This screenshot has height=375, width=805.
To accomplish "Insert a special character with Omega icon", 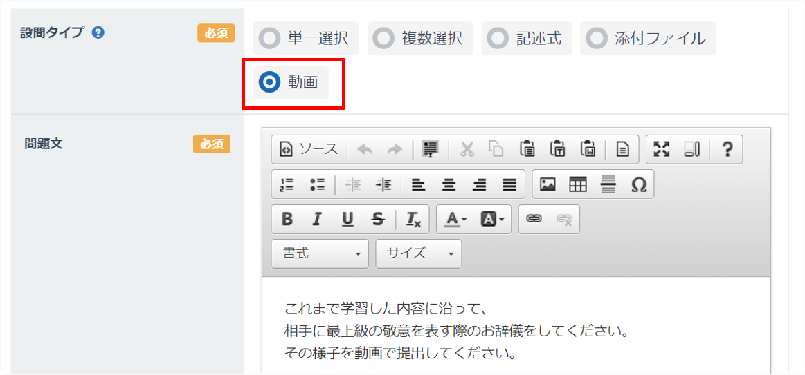I will [x=639, y=184].
